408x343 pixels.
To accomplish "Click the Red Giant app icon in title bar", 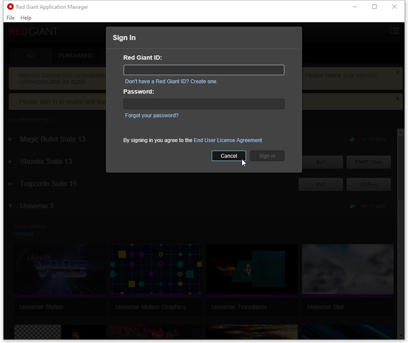I will (x=10, y=7).
